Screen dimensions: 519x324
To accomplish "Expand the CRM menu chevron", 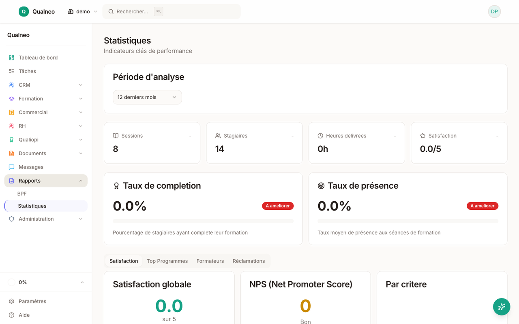I will (81, 85).
